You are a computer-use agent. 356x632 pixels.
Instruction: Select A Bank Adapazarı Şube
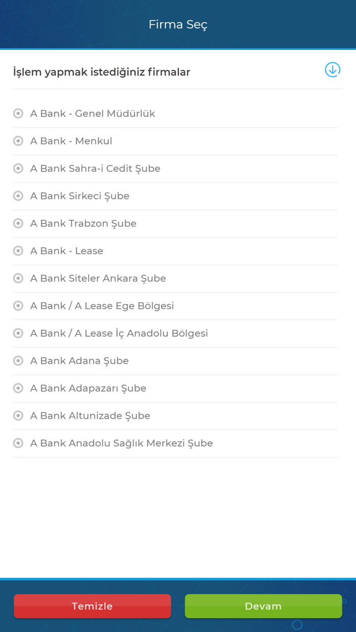18,388
